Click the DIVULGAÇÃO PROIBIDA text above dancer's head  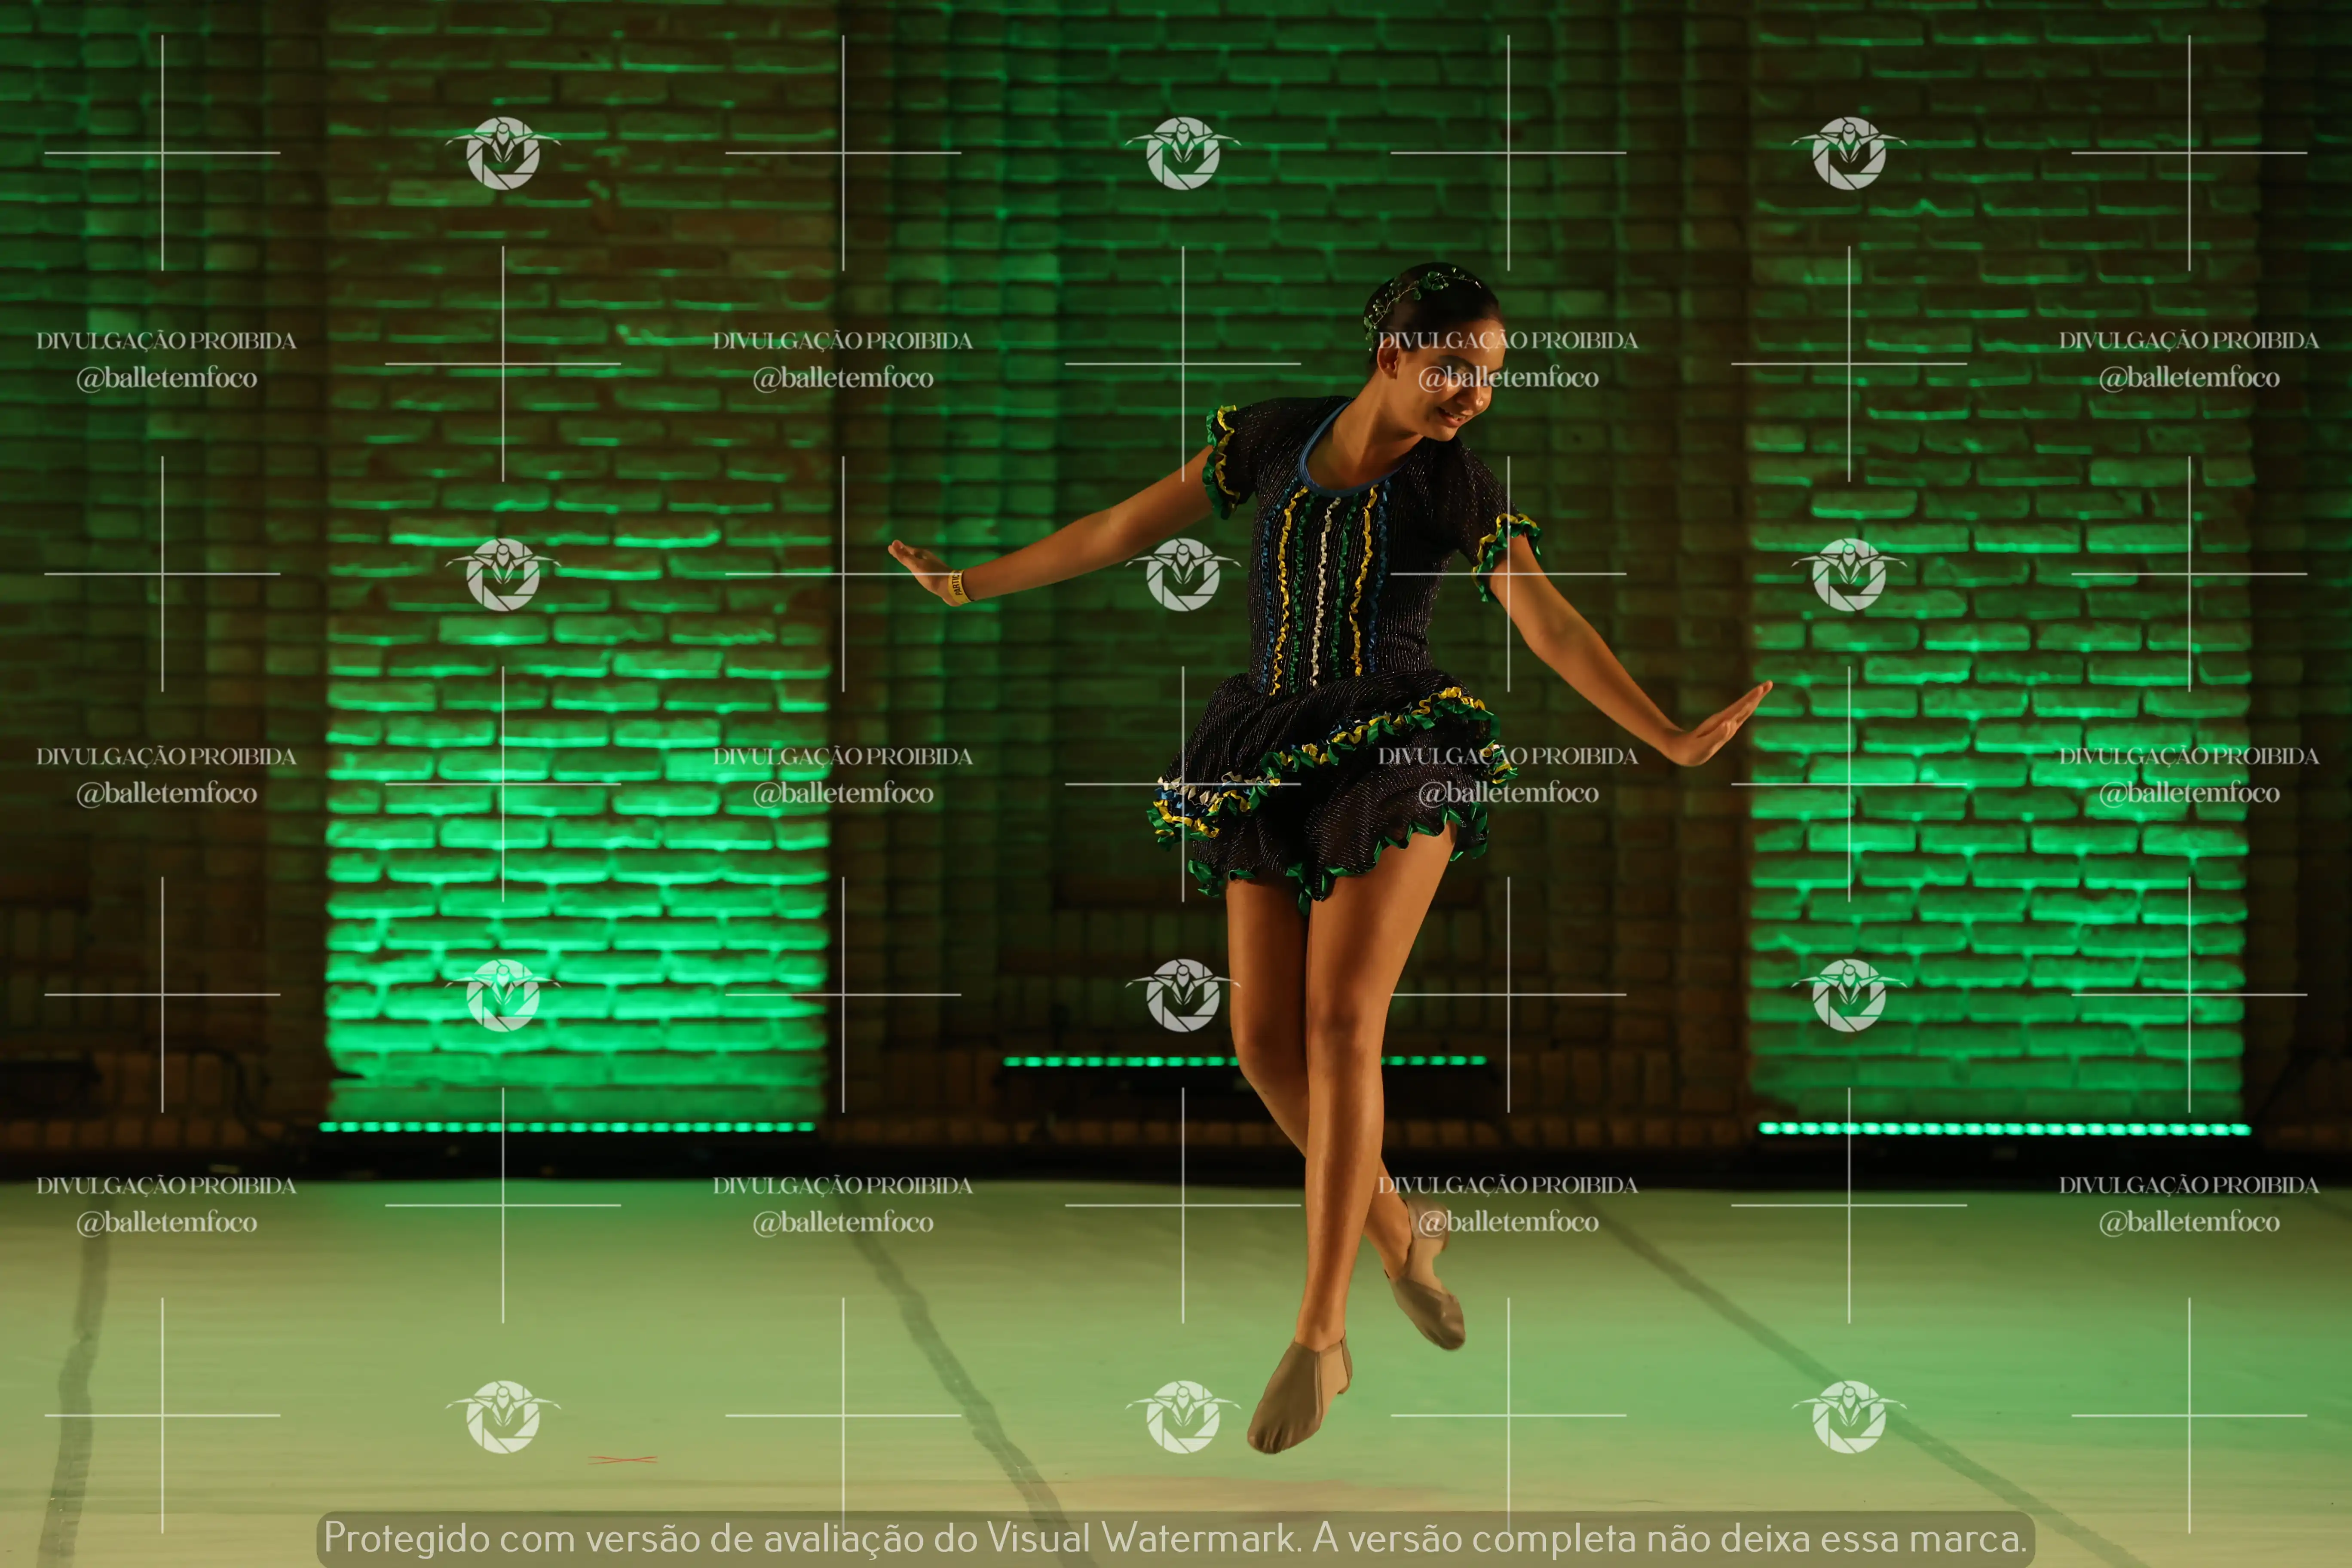1508,340
